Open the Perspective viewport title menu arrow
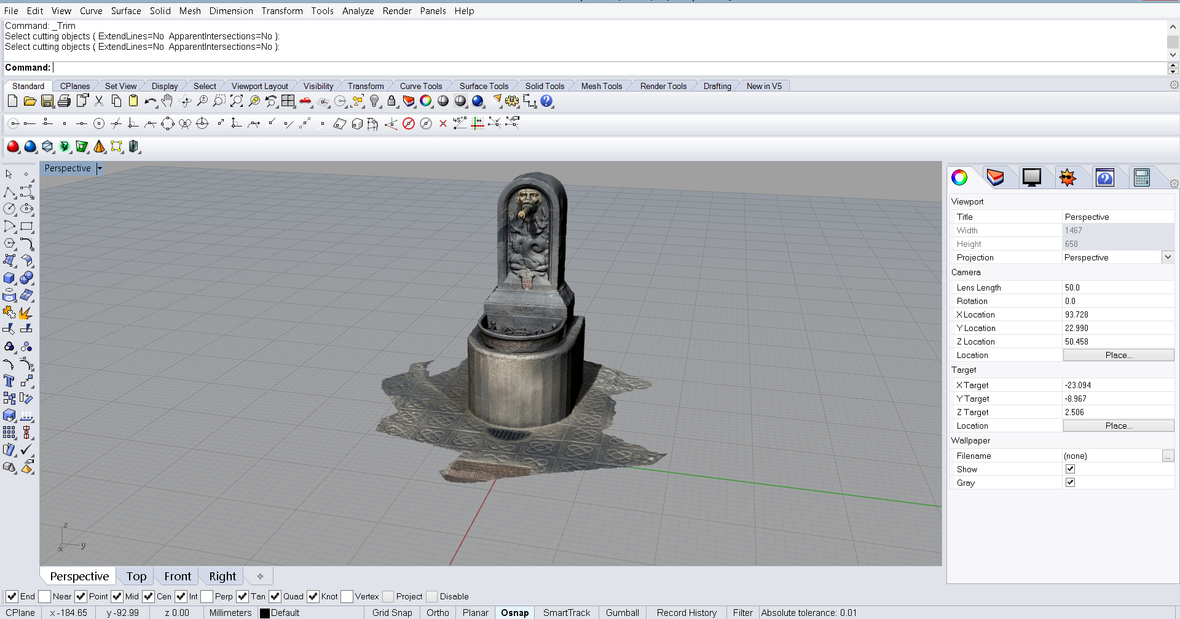The height and width of the screenshot is (619, 1180). [x=100, y=168]
